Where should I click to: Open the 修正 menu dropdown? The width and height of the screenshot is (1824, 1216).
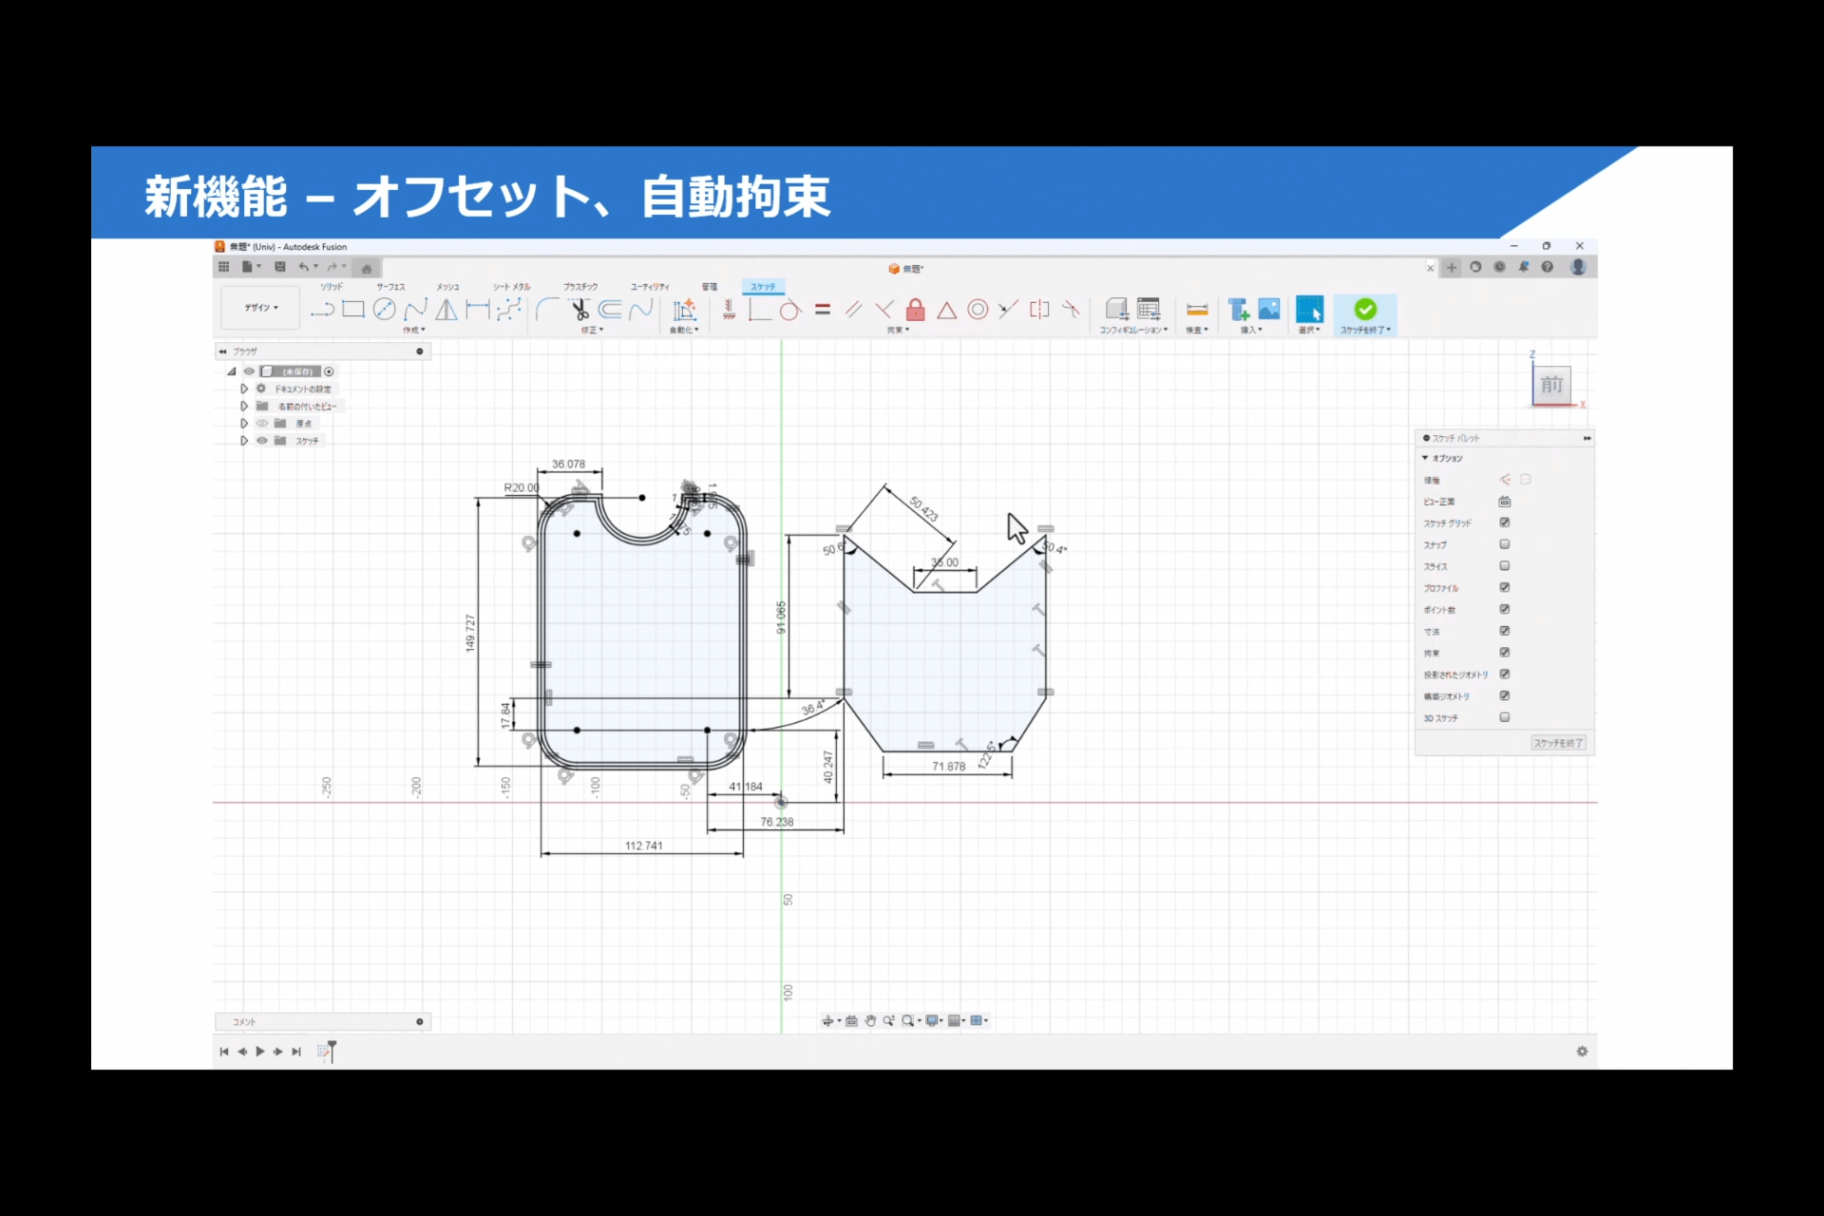point(592,331)
